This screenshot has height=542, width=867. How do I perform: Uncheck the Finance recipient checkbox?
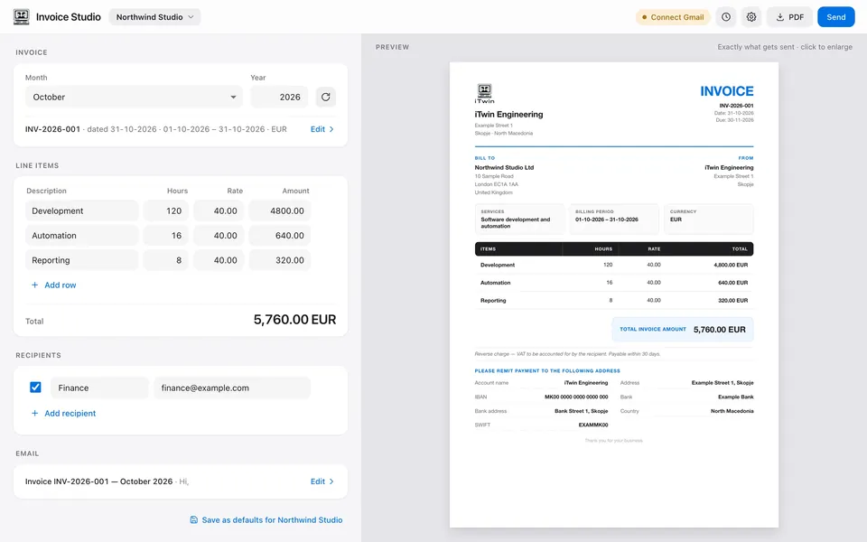click(35, 388)
